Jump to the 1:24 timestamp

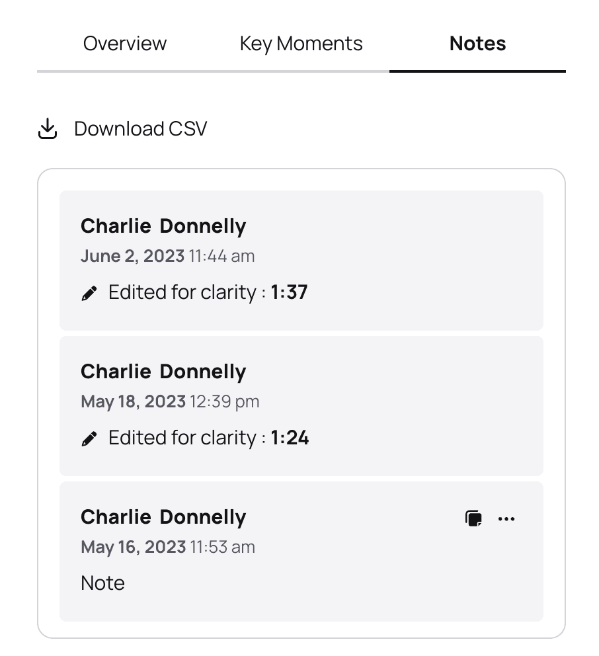[290, 438]
